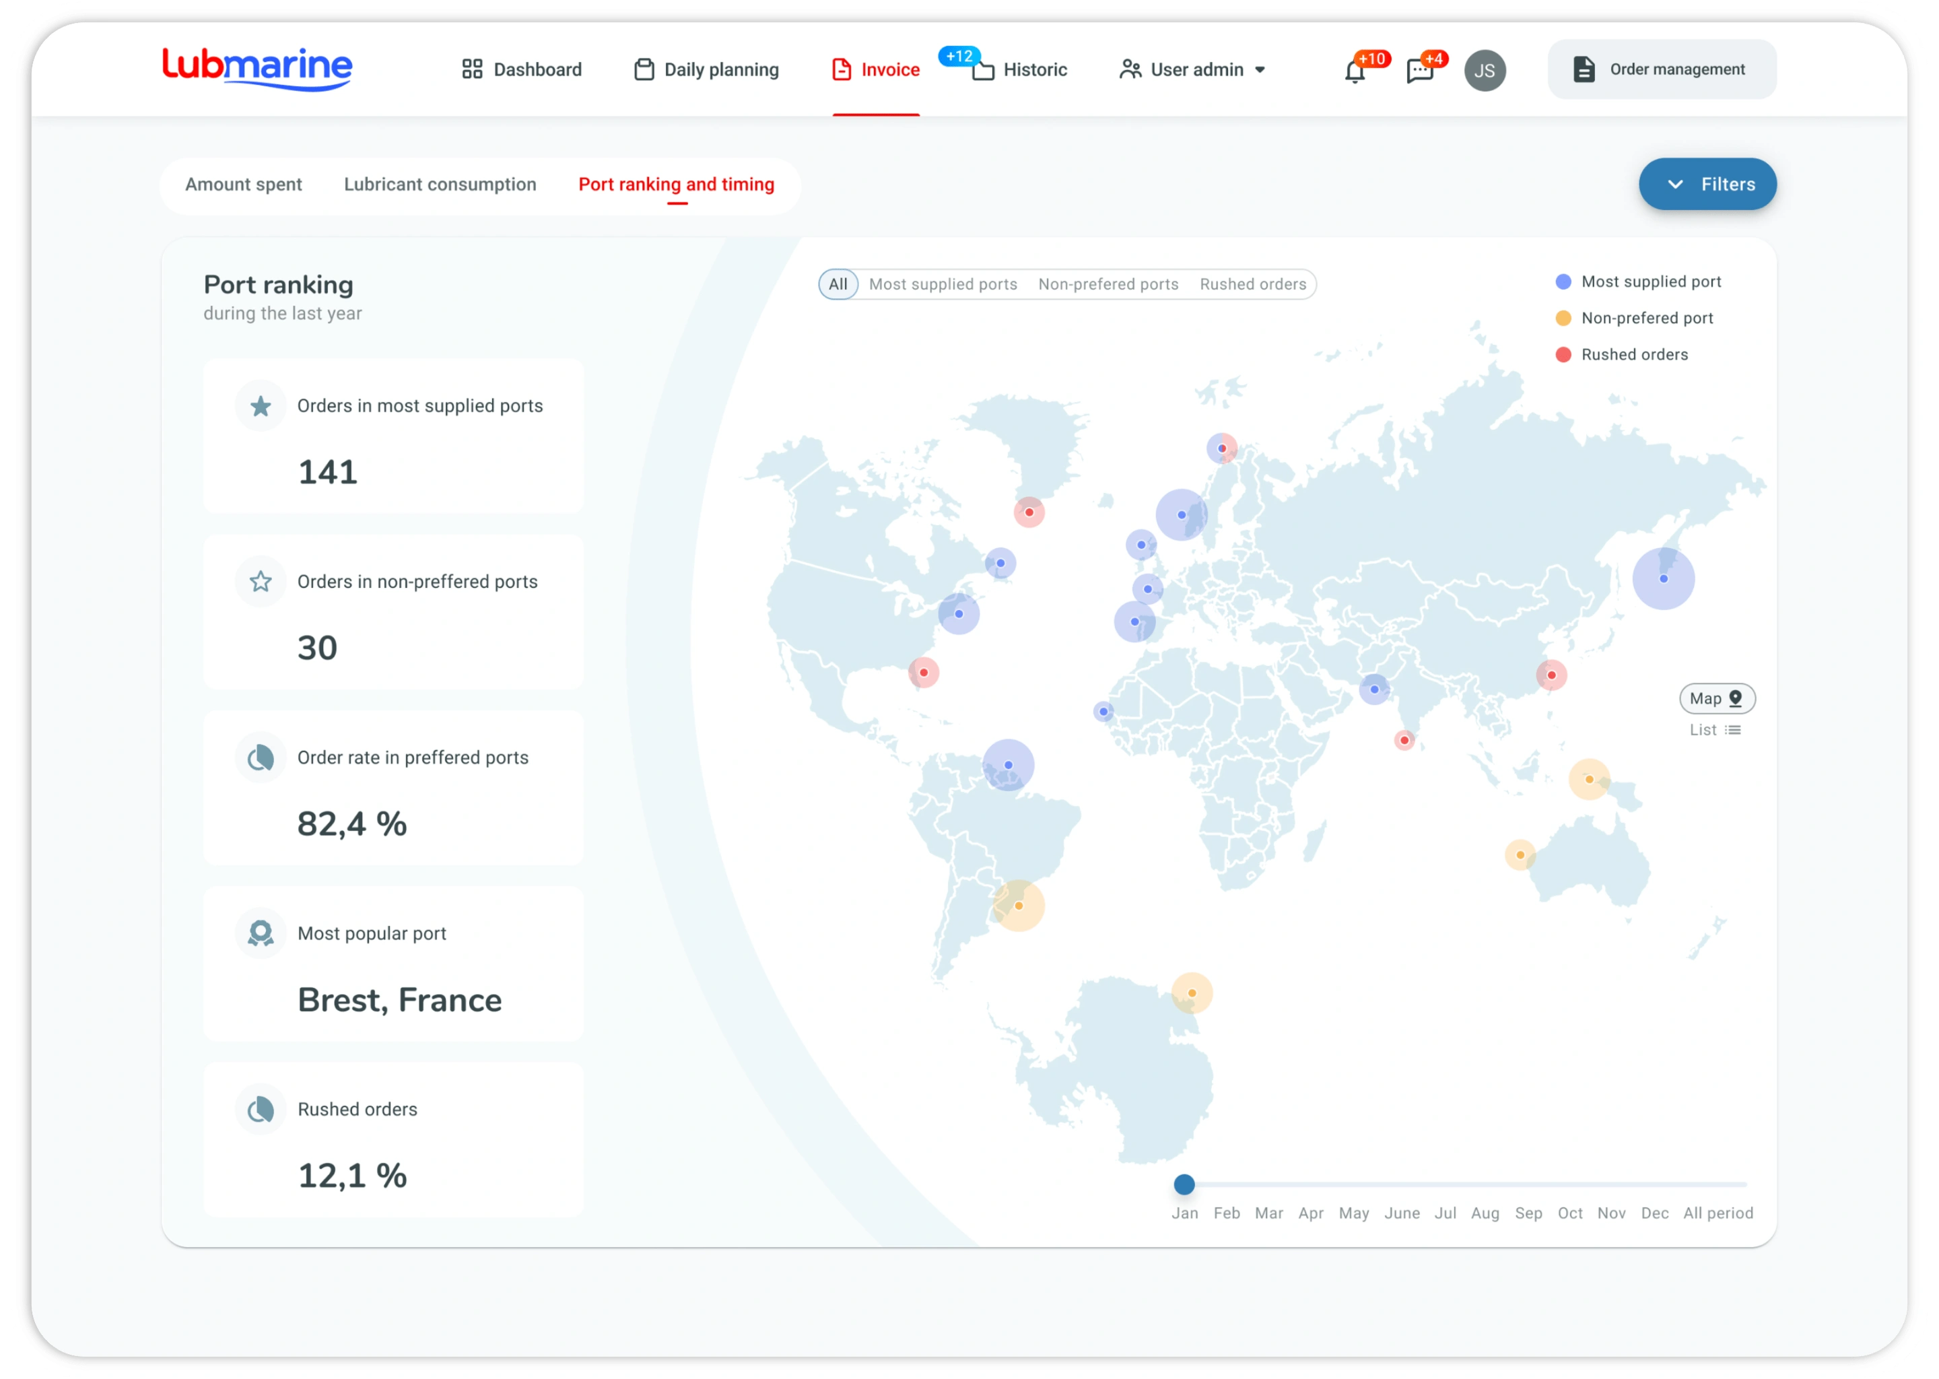This screenshot has height=1379, width=1939.
Task: Click the Lubmarine logo
Action: click(x=257, y=68)
